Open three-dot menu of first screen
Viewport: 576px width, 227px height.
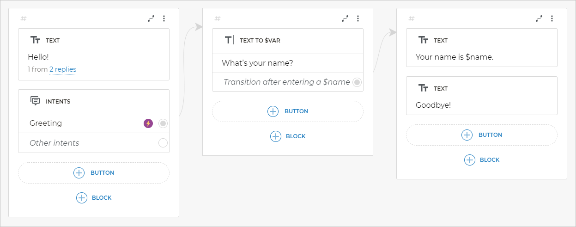pos(164,18)
